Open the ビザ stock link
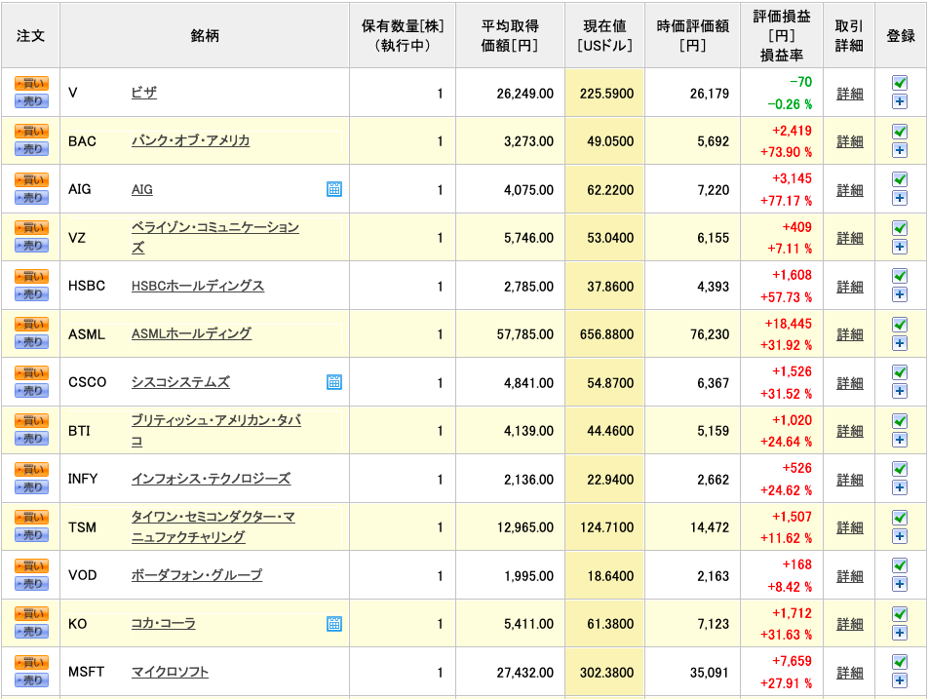The height and width of the screenshot is (699, 929). pyautogui.click(x=144, y=93)
